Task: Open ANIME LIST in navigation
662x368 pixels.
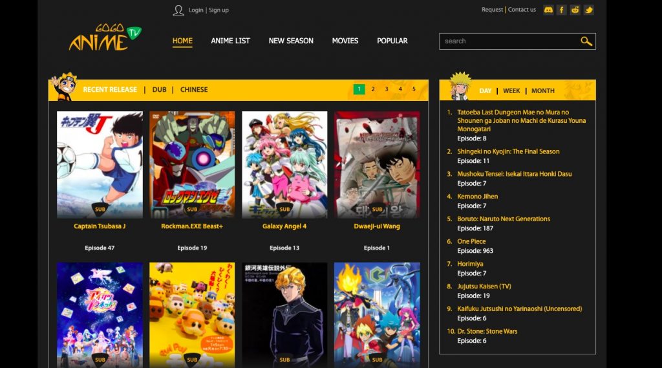Action: 231,41
